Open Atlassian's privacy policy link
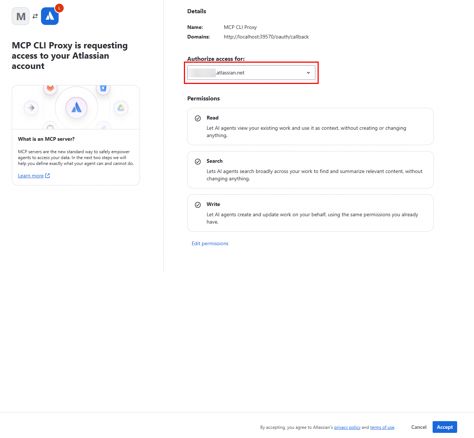 [x=347, y=427]
